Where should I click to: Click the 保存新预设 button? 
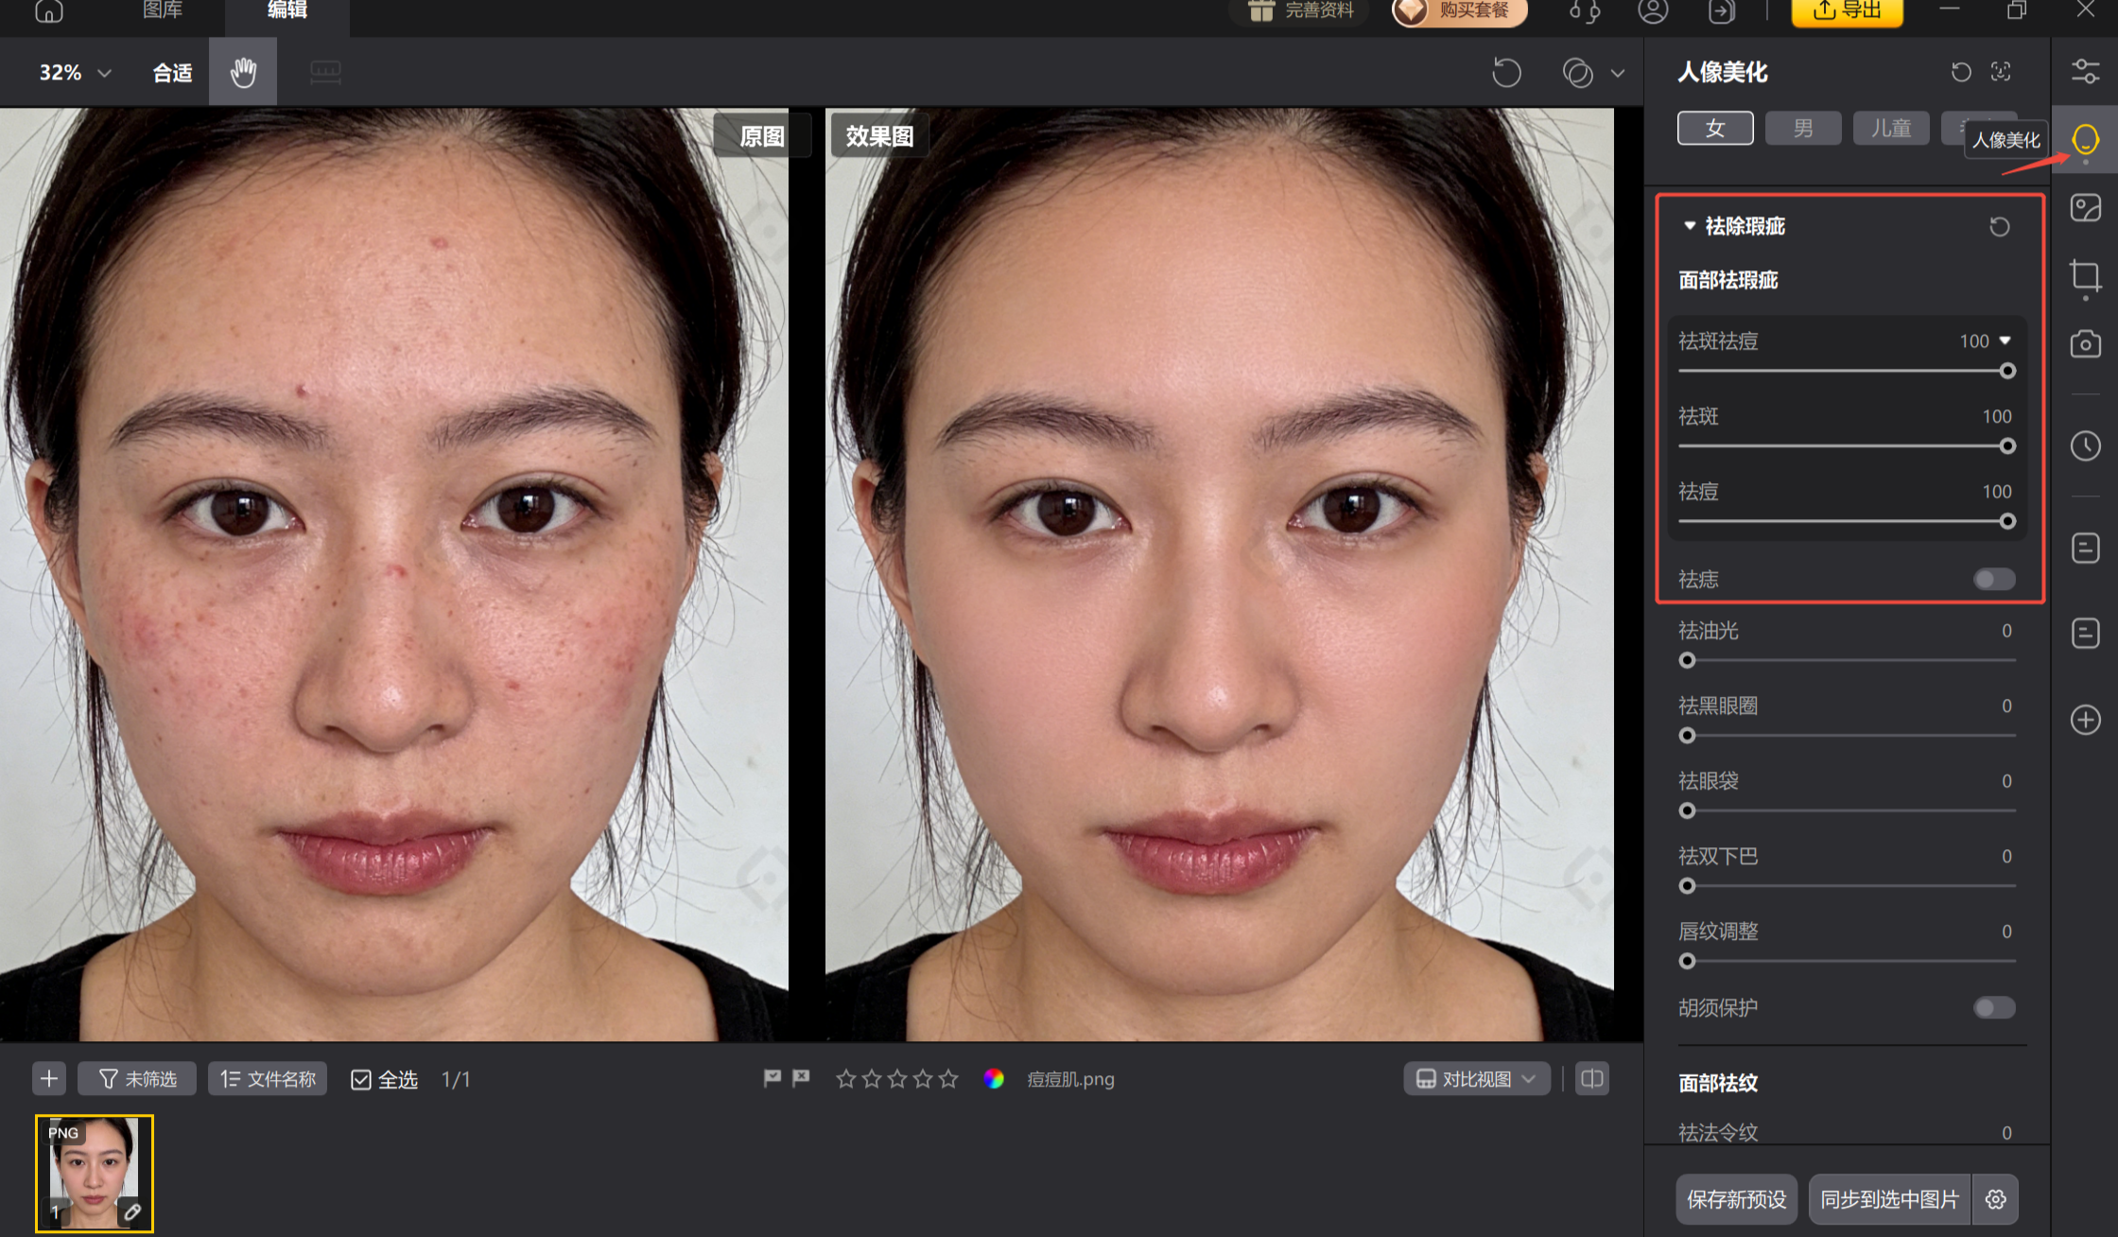coord(1736,1199)
